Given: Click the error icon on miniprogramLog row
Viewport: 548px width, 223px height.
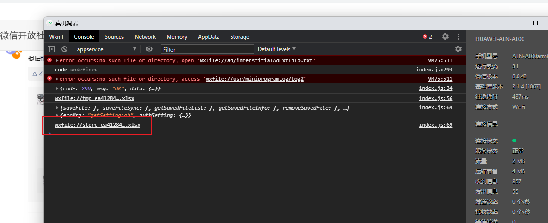Looking at the screenshot, I should click(x=49, y=79).
